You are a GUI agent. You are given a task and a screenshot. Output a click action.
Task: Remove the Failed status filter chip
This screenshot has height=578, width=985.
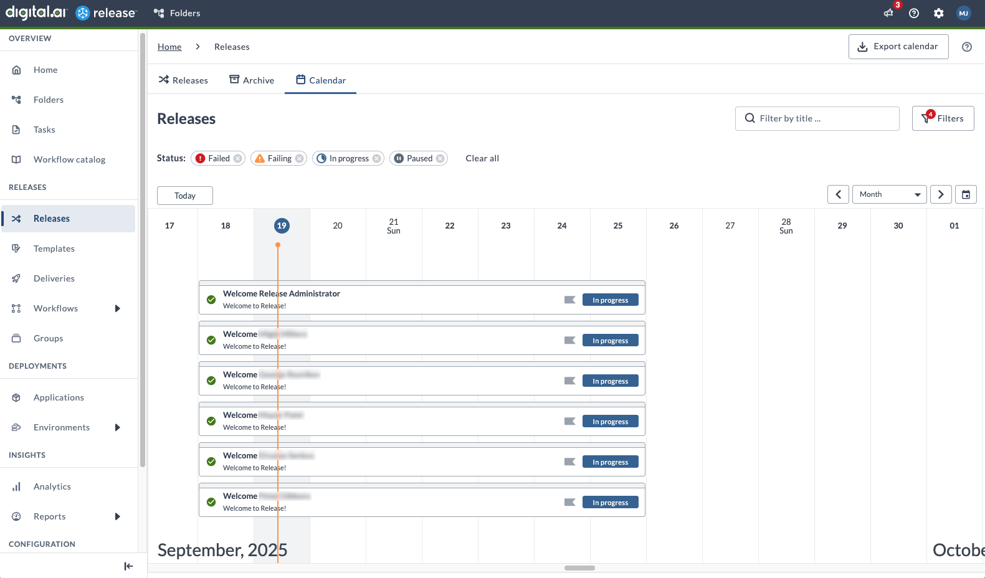(238, 159)
